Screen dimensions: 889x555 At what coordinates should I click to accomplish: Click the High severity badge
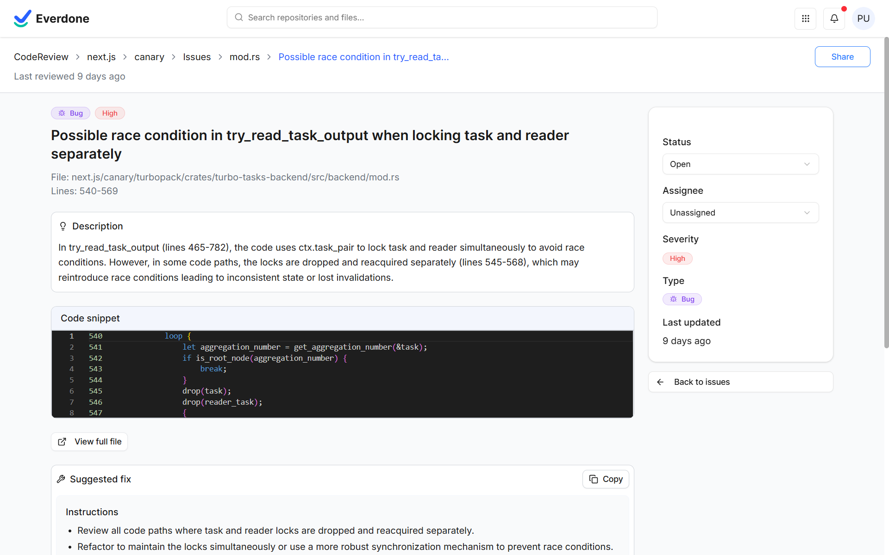[677, 258]
